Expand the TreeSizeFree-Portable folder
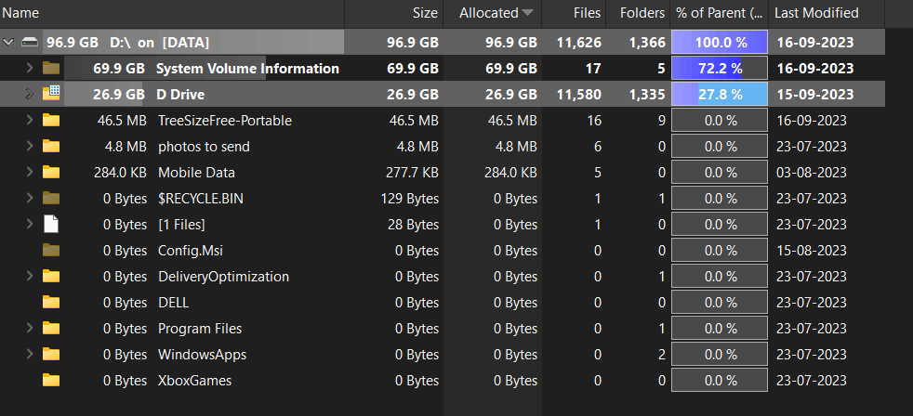 point(30,121)
